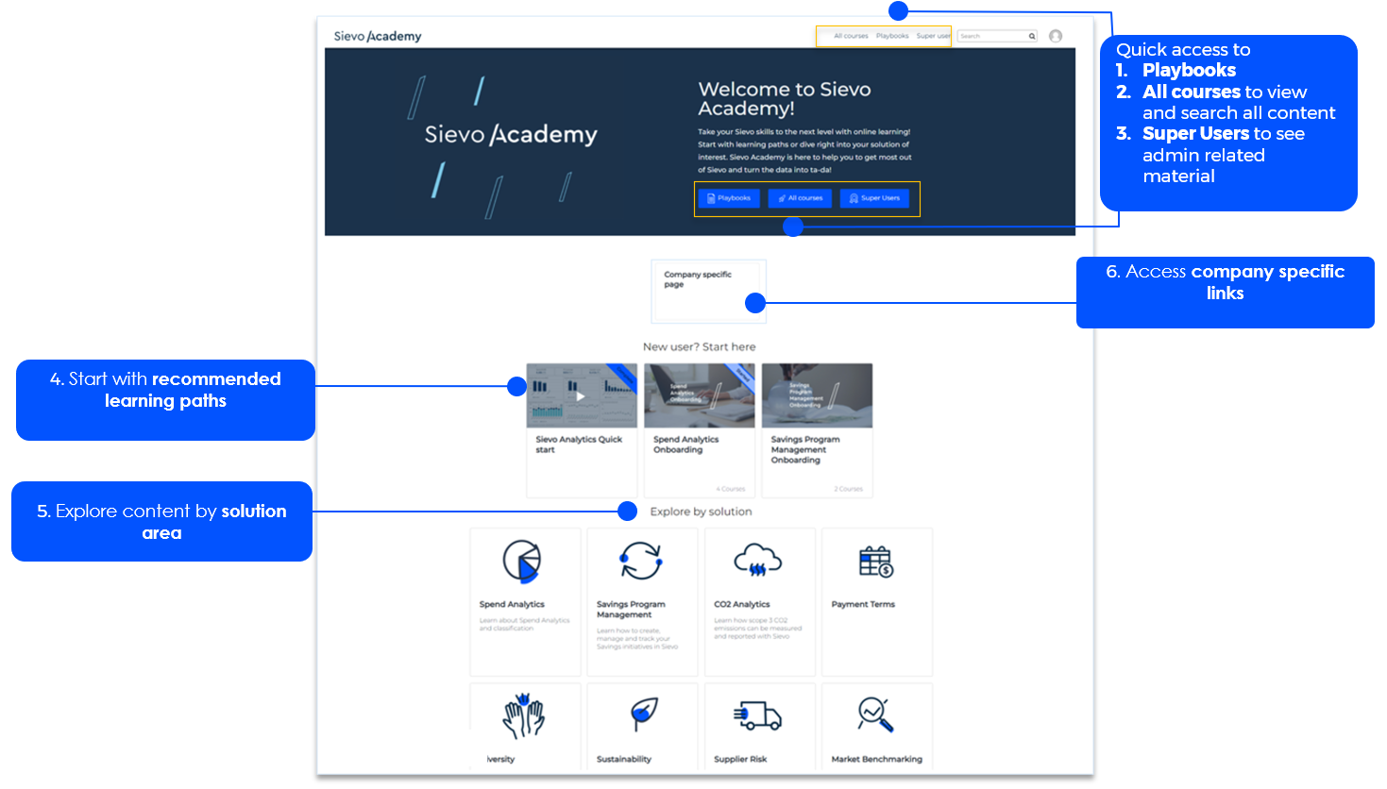Click the Payment Terms calendar icon
Screen dimensions: 1387x789
875,562
